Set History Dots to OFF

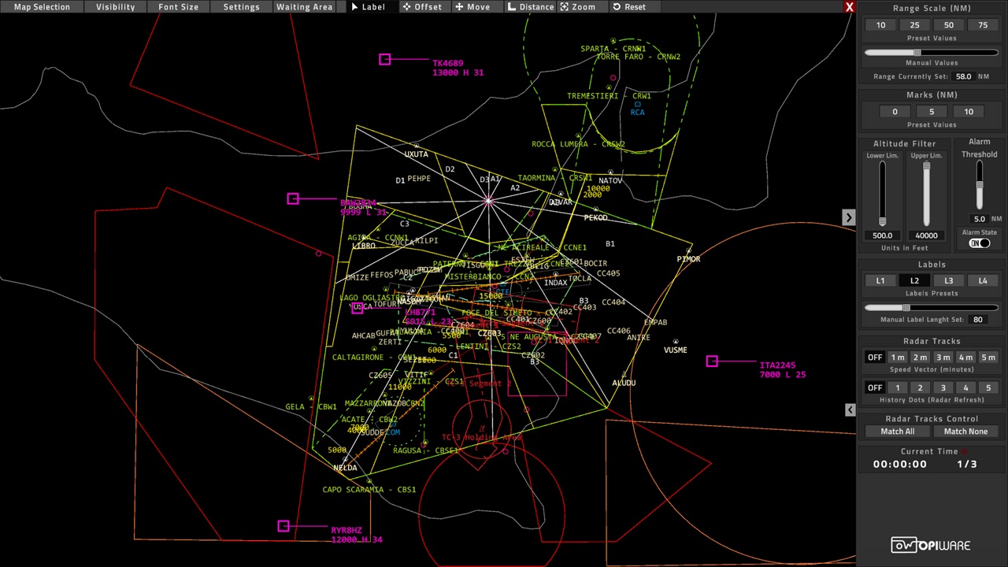[x=875, y=387]
